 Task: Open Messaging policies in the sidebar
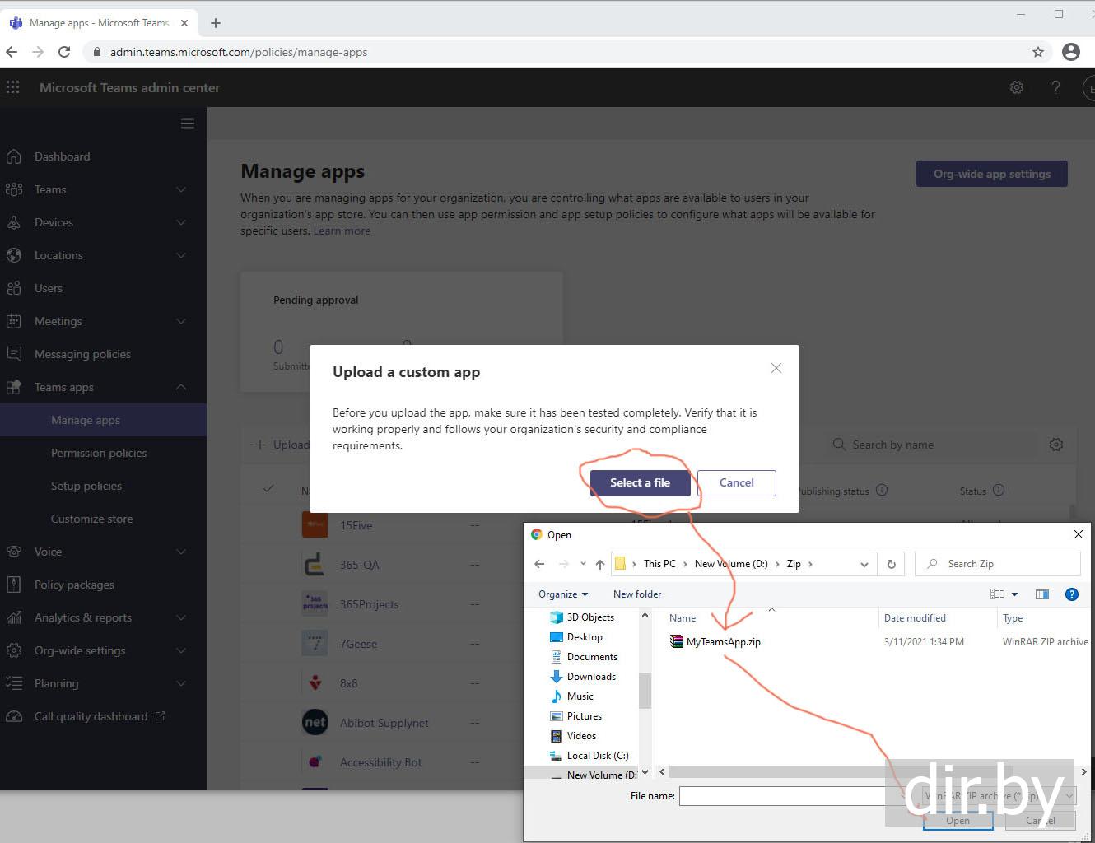pyautogui.click(x=82, y=354)
